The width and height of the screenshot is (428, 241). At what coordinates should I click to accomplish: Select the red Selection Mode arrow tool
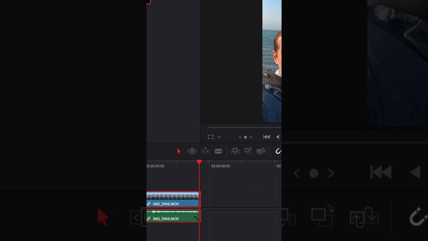pos(179,151)
